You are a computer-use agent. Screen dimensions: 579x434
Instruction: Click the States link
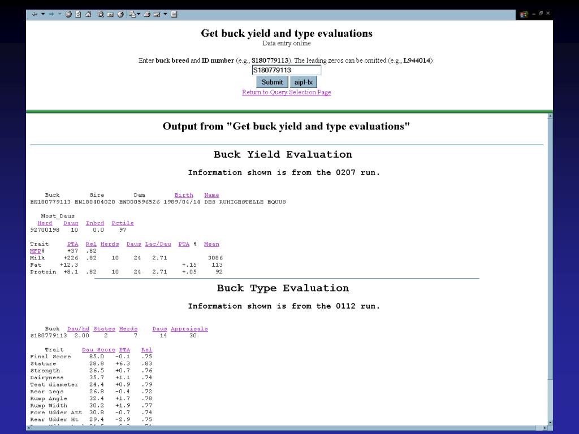pos(104,328)
